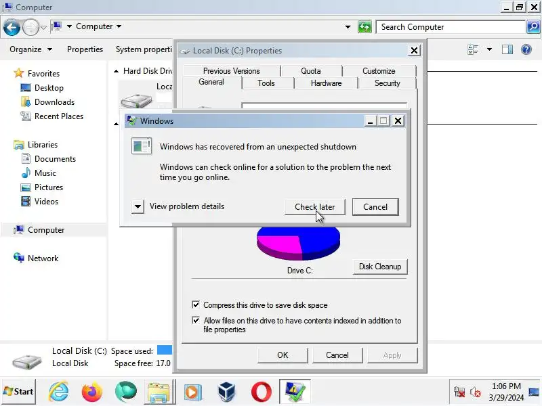Click the Start button
The height and width of the screenshot is (406, 542).
pos(18,392)
